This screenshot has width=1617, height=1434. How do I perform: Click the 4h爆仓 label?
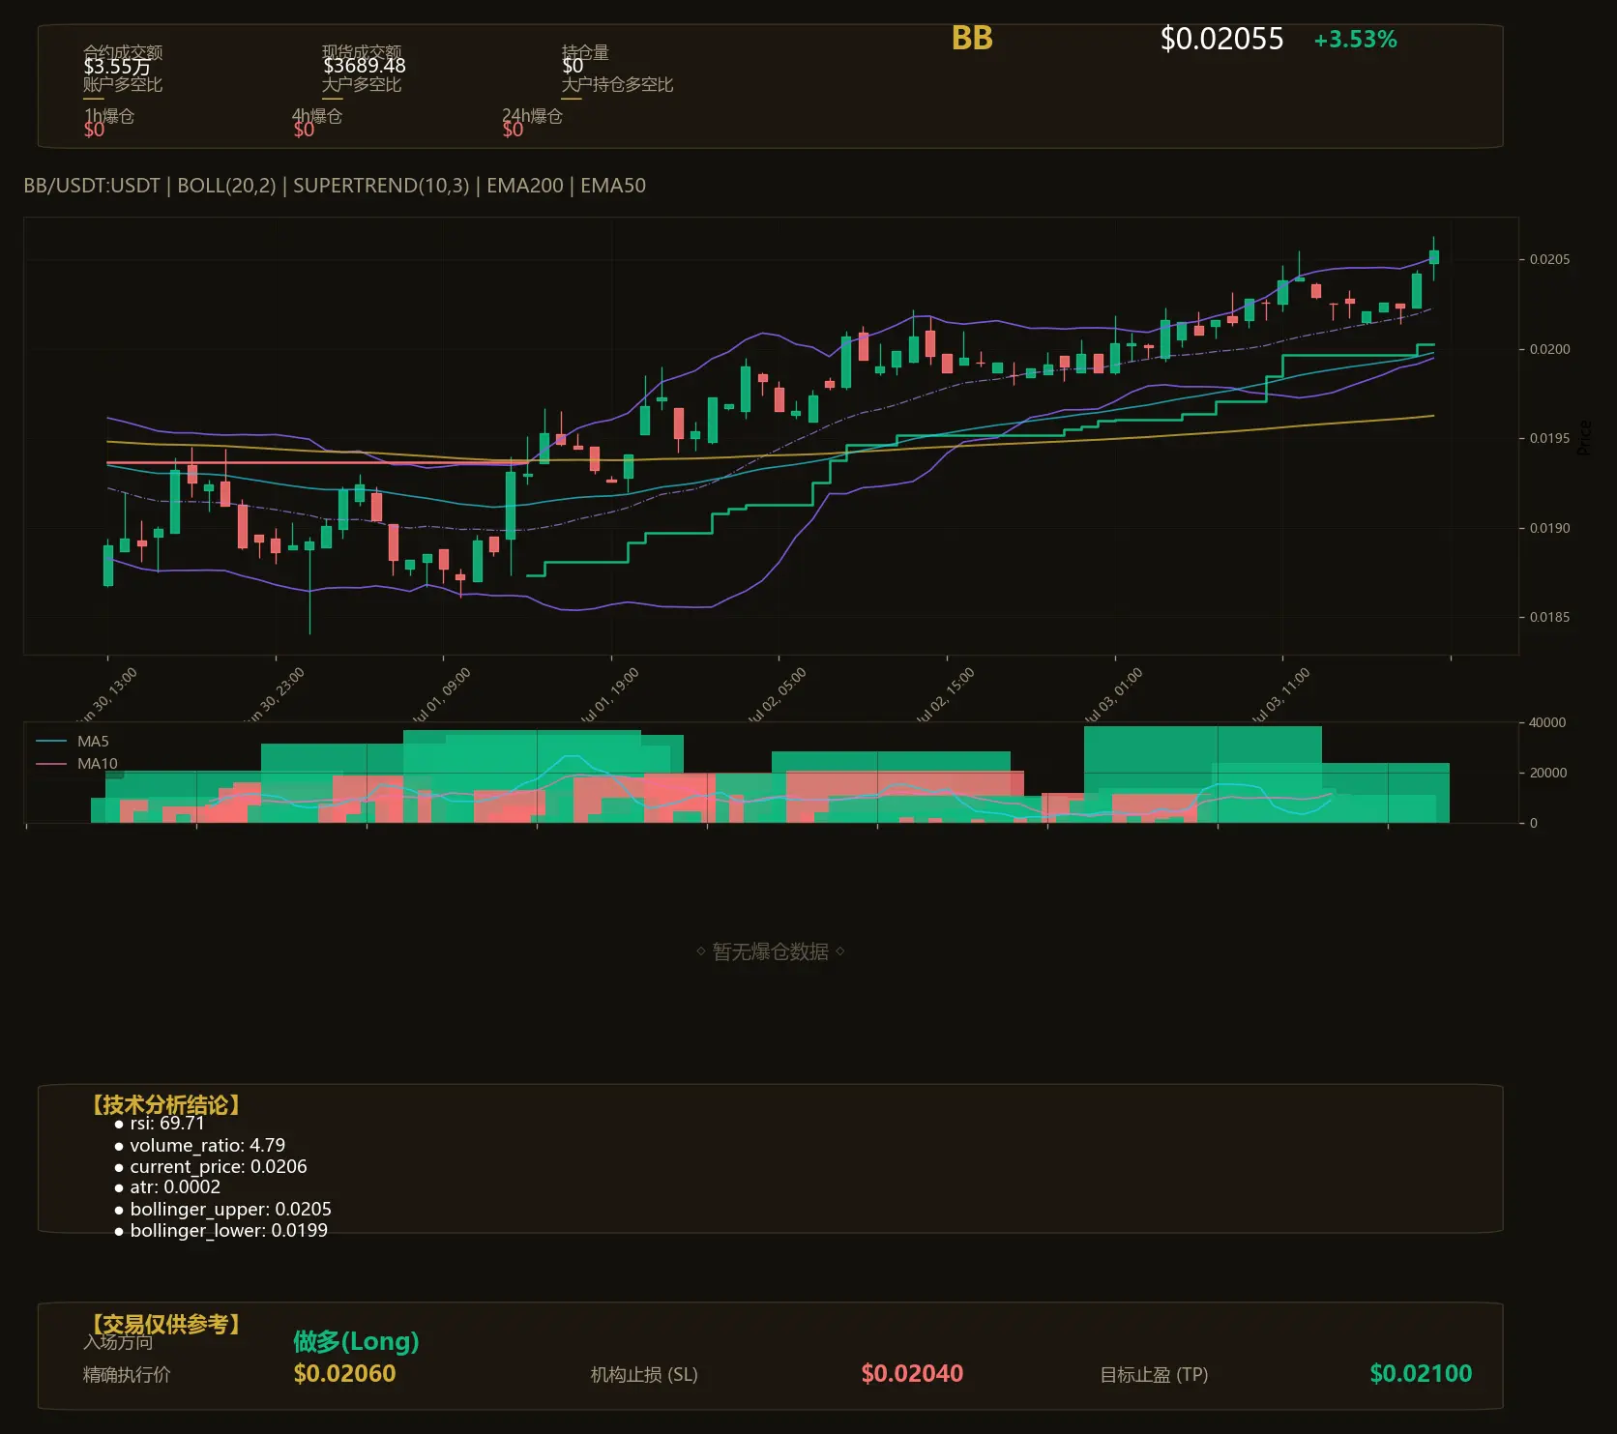click(317, 116)
